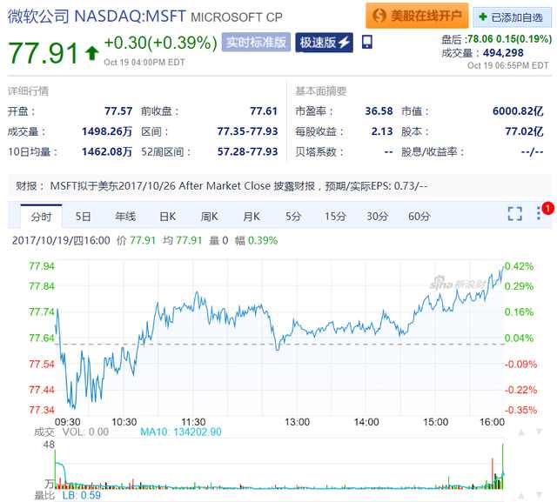557x502 pixels.
Task: Click the 每股收益 value 2.13
Action: point(382,131)
